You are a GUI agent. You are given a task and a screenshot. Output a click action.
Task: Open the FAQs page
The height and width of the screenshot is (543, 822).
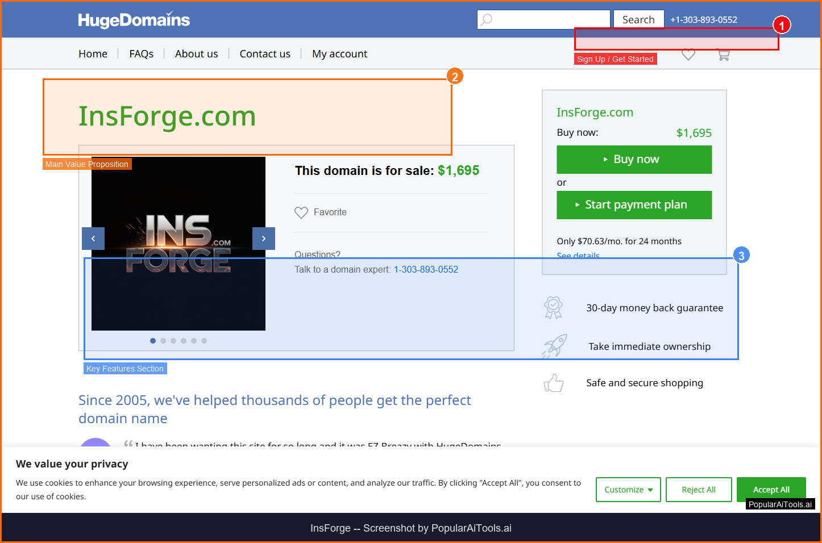(x=141, y=54)
